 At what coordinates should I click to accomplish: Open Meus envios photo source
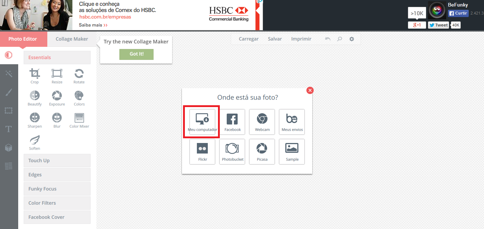pyautogui.click(x=292, y=122)
